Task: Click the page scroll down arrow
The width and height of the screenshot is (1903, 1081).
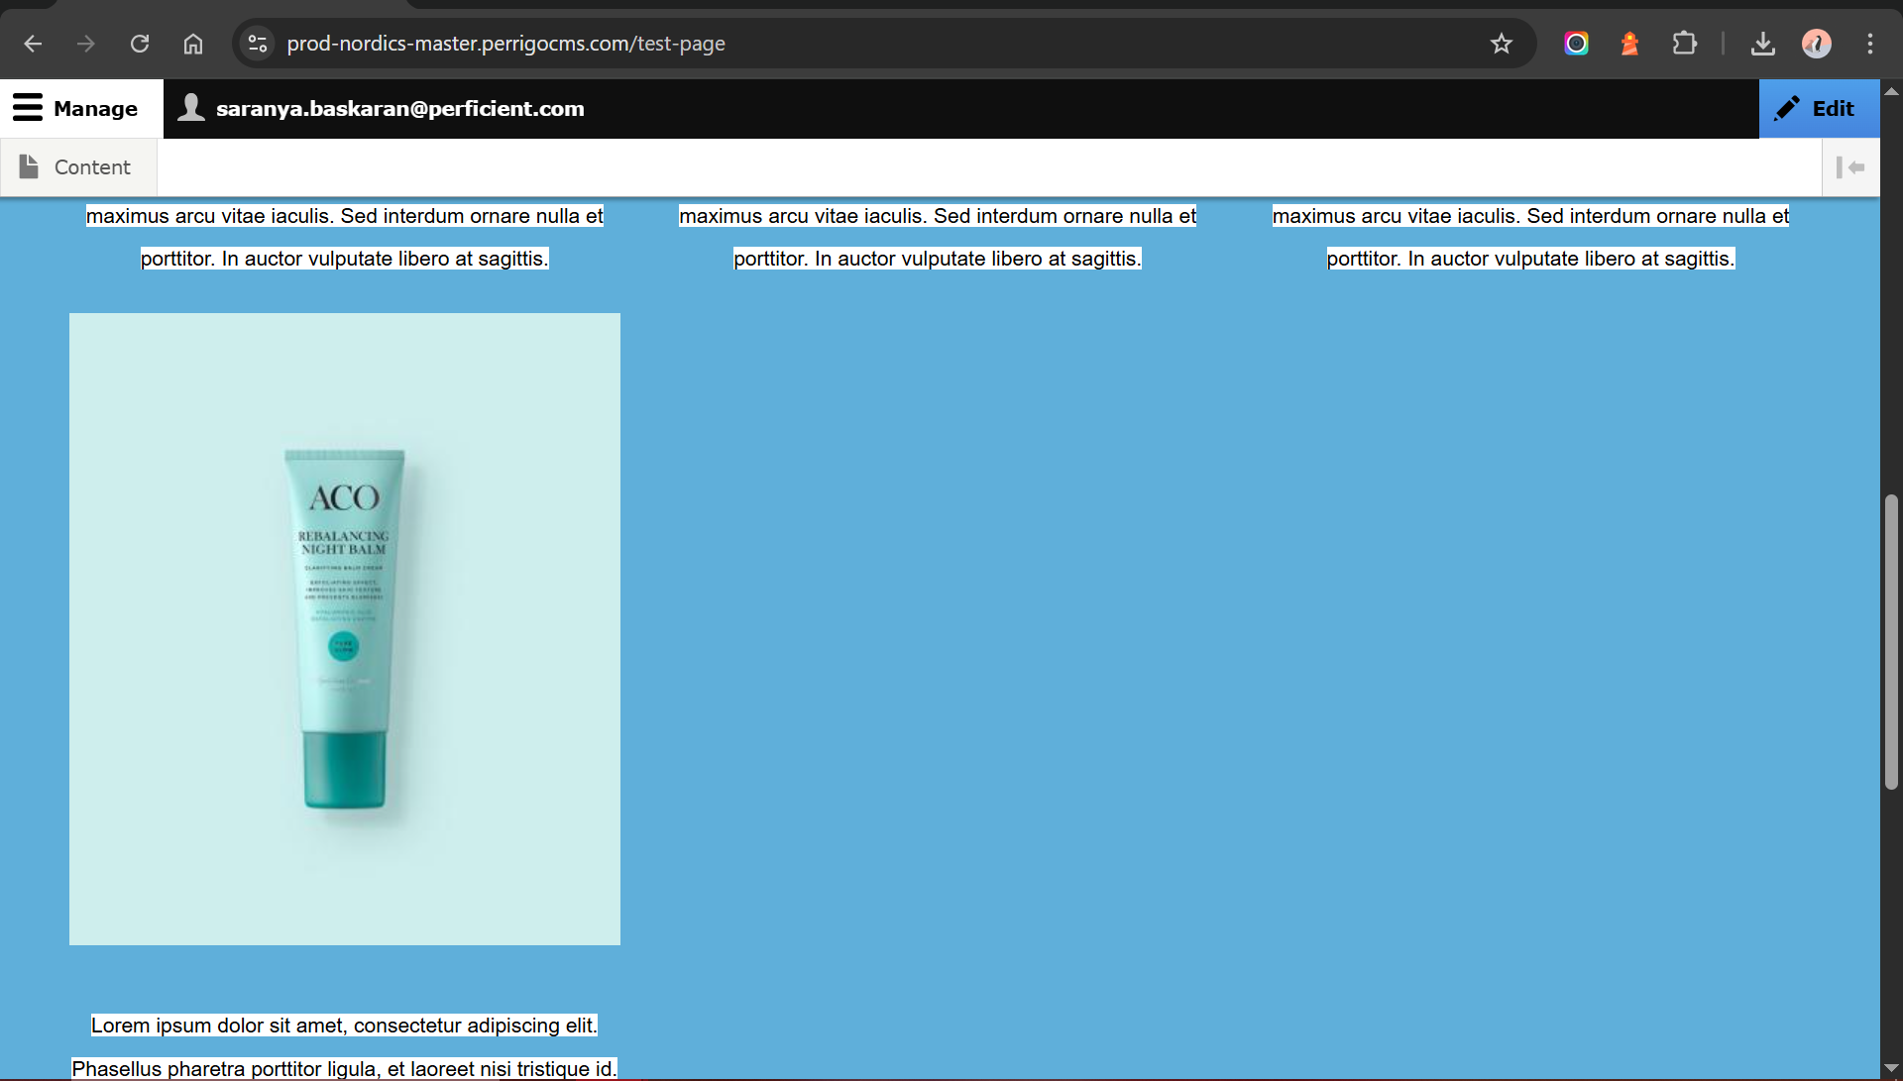Action: [1891, 1068]
